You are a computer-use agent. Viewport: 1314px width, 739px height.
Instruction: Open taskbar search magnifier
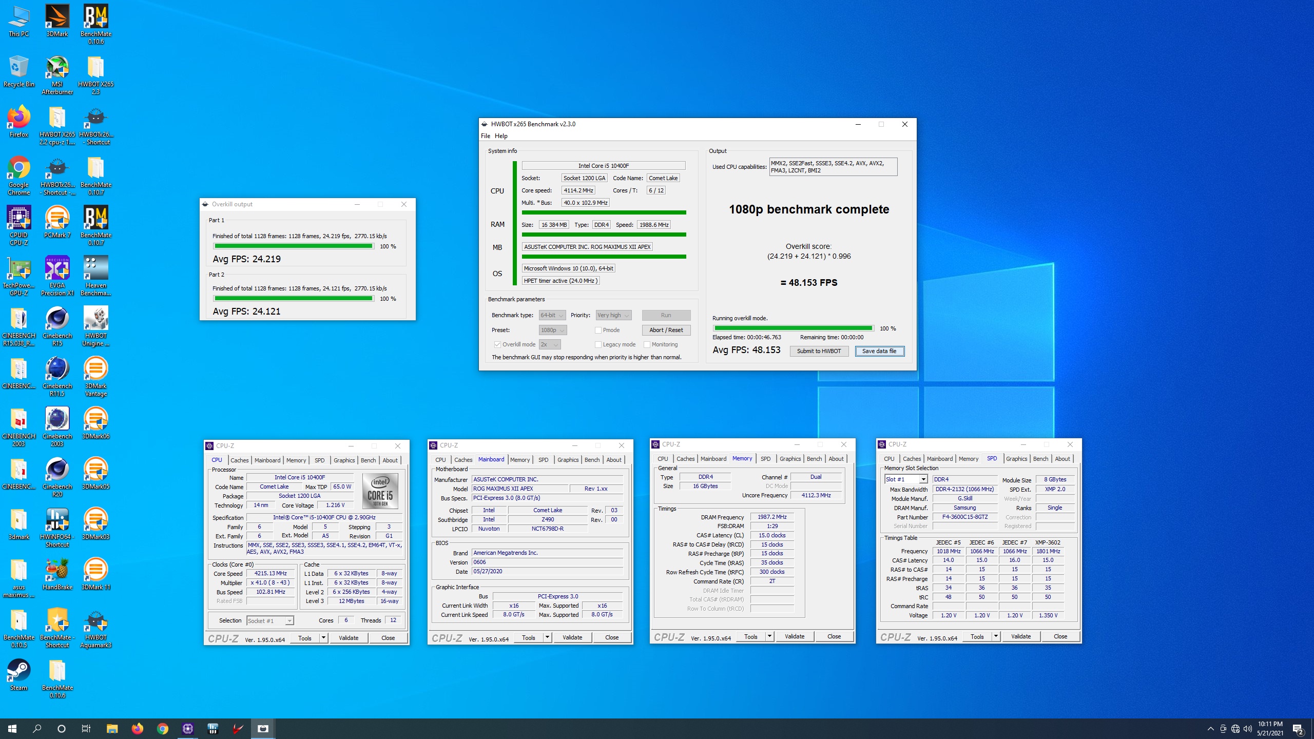coord(37,729)
